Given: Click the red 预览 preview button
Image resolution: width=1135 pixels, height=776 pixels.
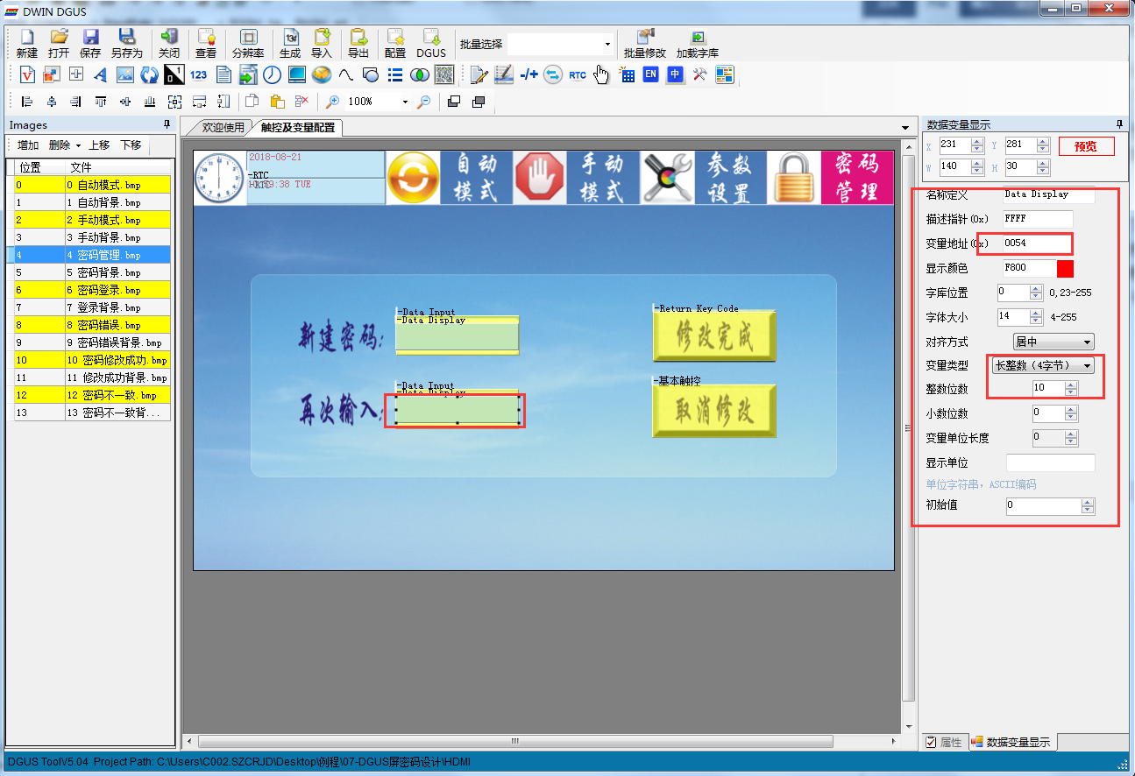Looking at the screenshot, I should (x=1085, y=146).
